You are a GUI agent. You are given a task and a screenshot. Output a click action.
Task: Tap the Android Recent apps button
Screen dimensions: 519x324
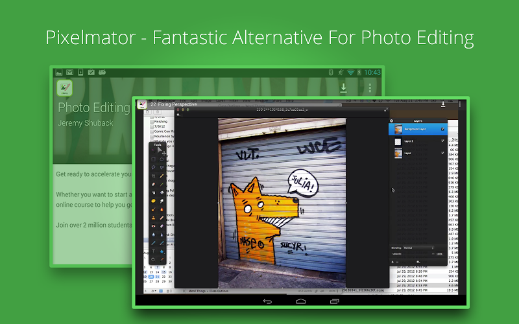[335, 301]
